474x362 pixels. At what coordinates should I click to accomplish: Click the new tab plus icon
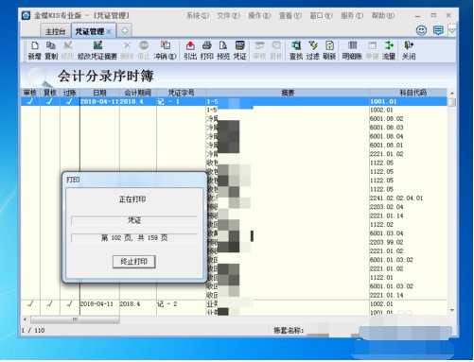pyautogui.click(x=125, y=31)
